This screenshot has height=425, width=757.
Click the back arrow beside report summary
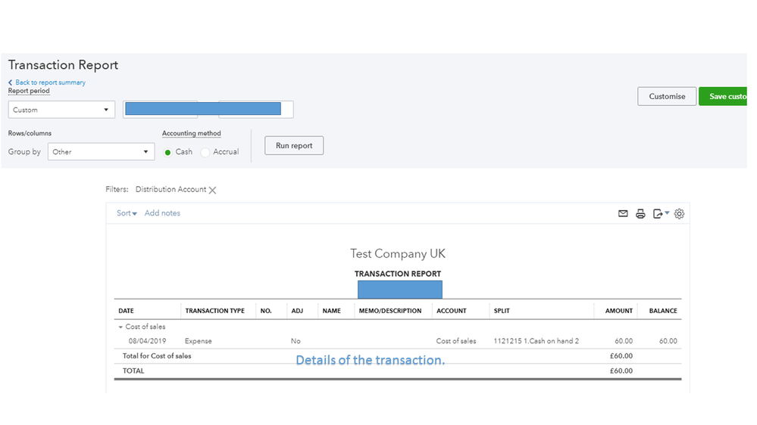tap(11, 82)
